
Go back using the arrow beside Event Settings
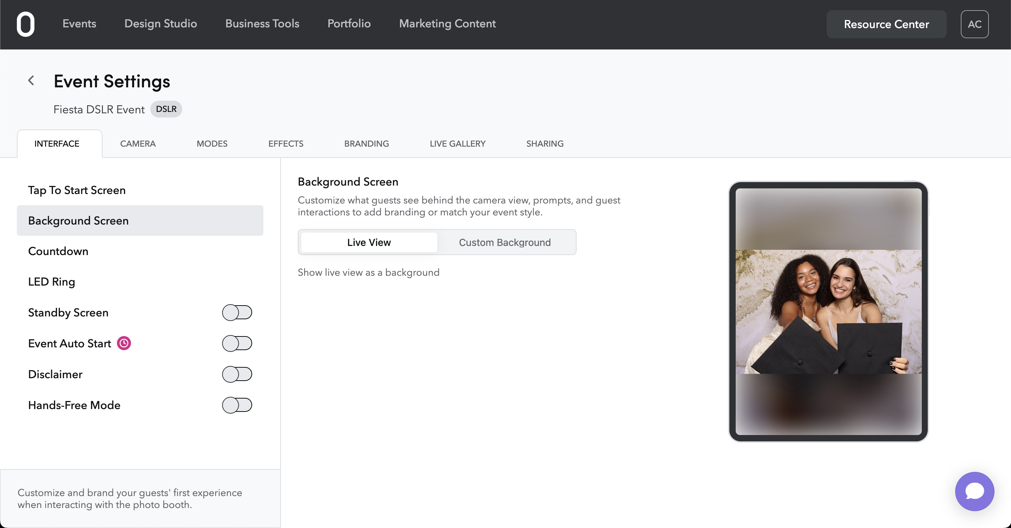click(31, 81)
